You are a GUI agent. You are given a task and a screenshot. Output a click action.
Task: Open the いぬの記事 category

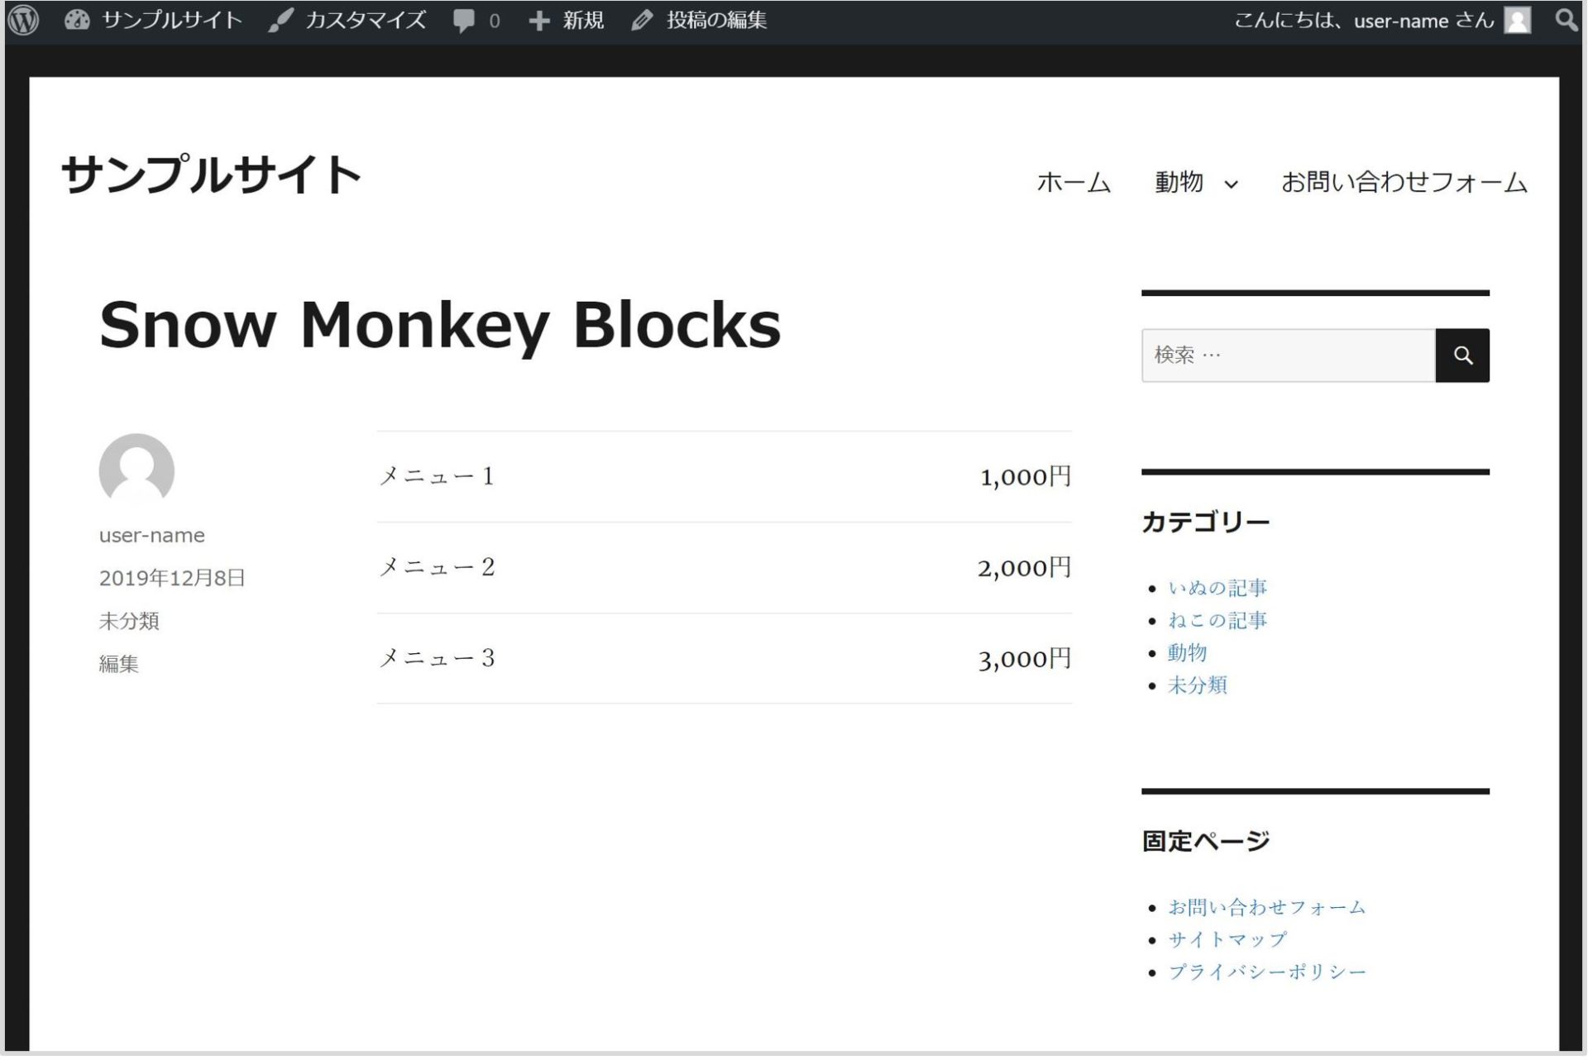pos(1217,587)
